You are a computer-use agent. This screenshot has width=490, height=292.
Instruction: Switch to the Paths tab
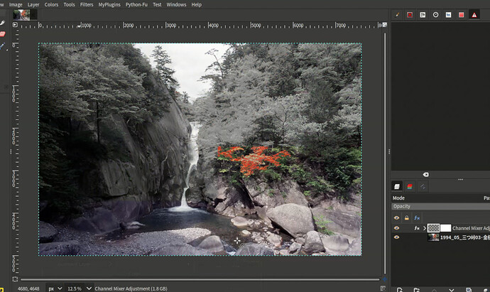(x=423, y=187)
